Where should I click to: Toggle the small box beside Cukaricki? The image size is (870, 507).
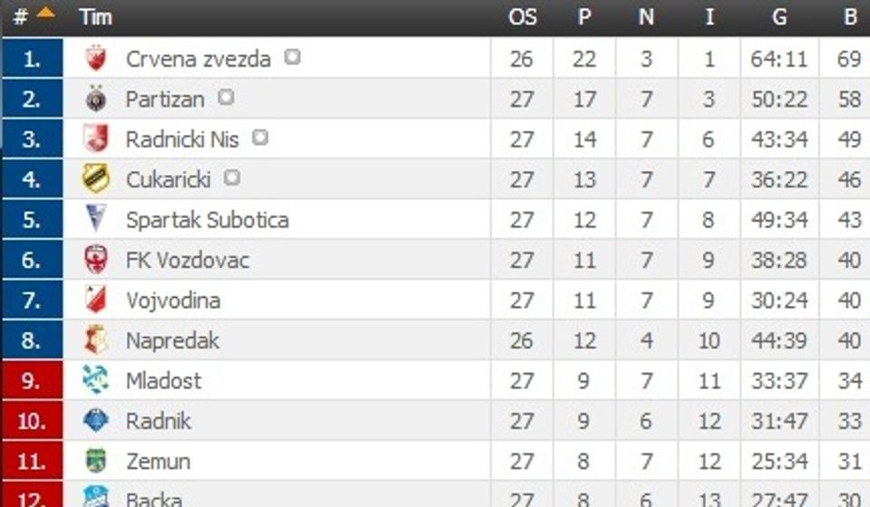click(x=232, y=177)
